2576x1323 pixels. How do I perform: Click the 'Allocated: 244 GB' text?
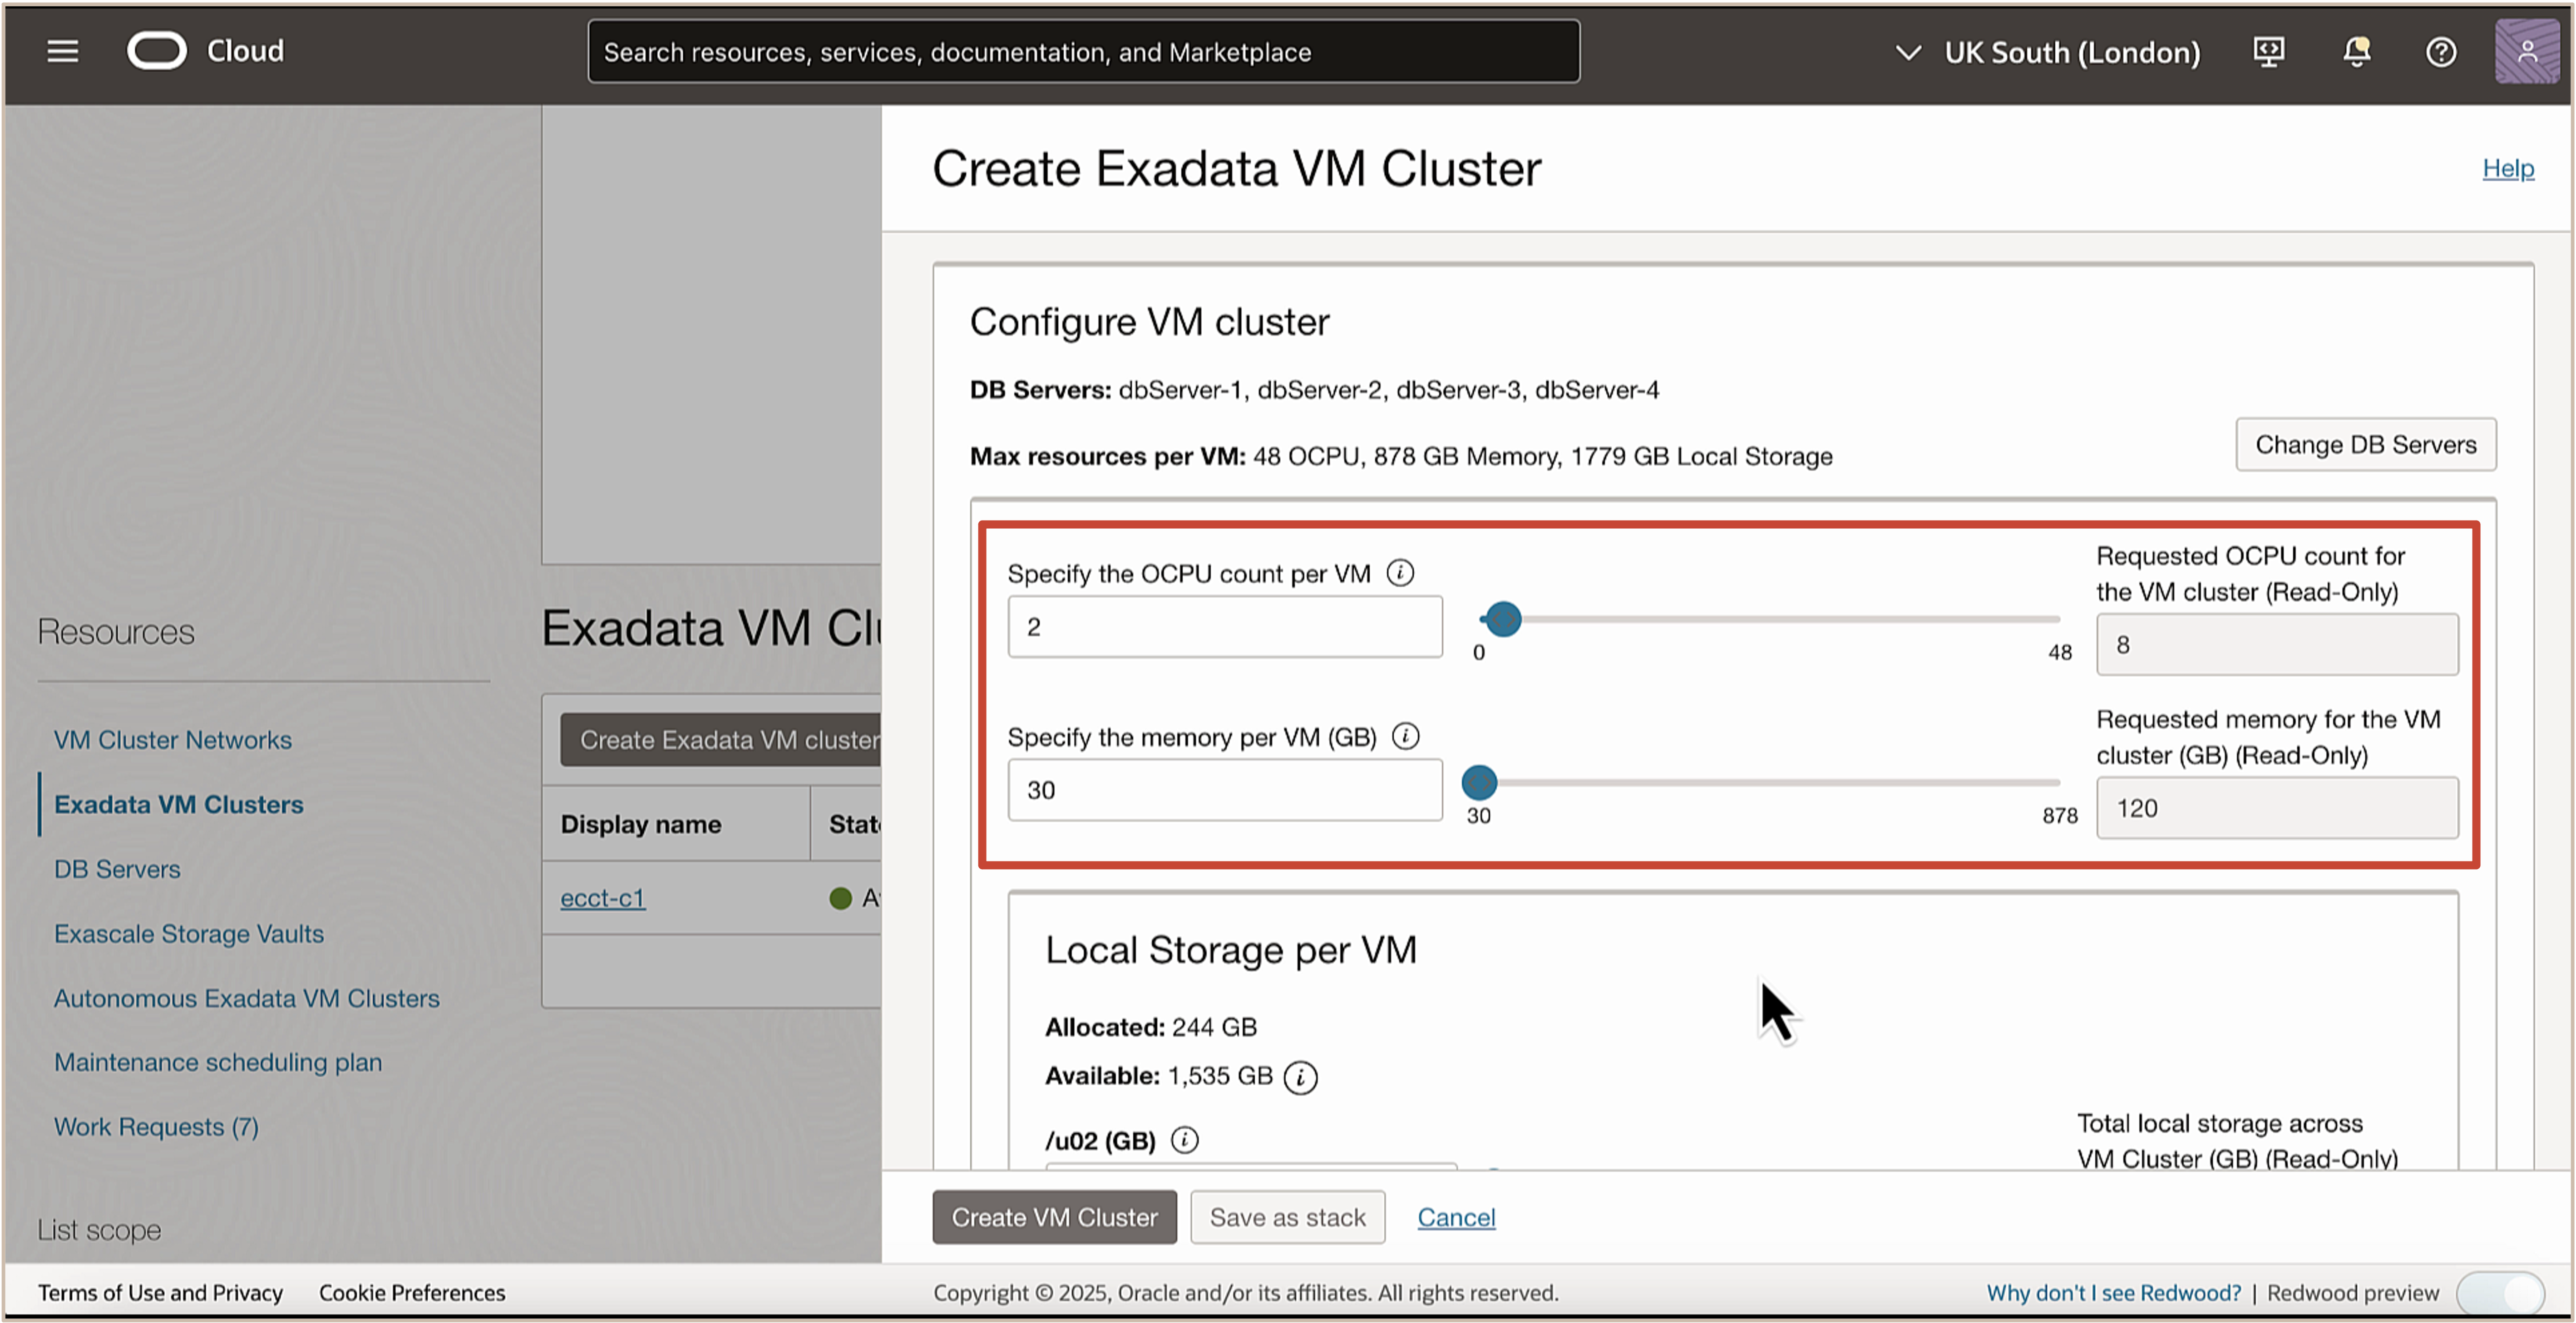[1151, 1027]
